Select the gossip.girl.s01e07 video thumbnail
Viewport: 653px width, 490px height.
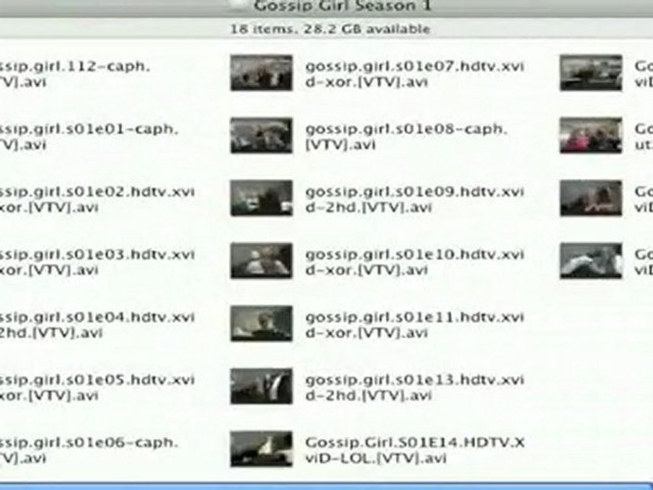tap(261, 73)
